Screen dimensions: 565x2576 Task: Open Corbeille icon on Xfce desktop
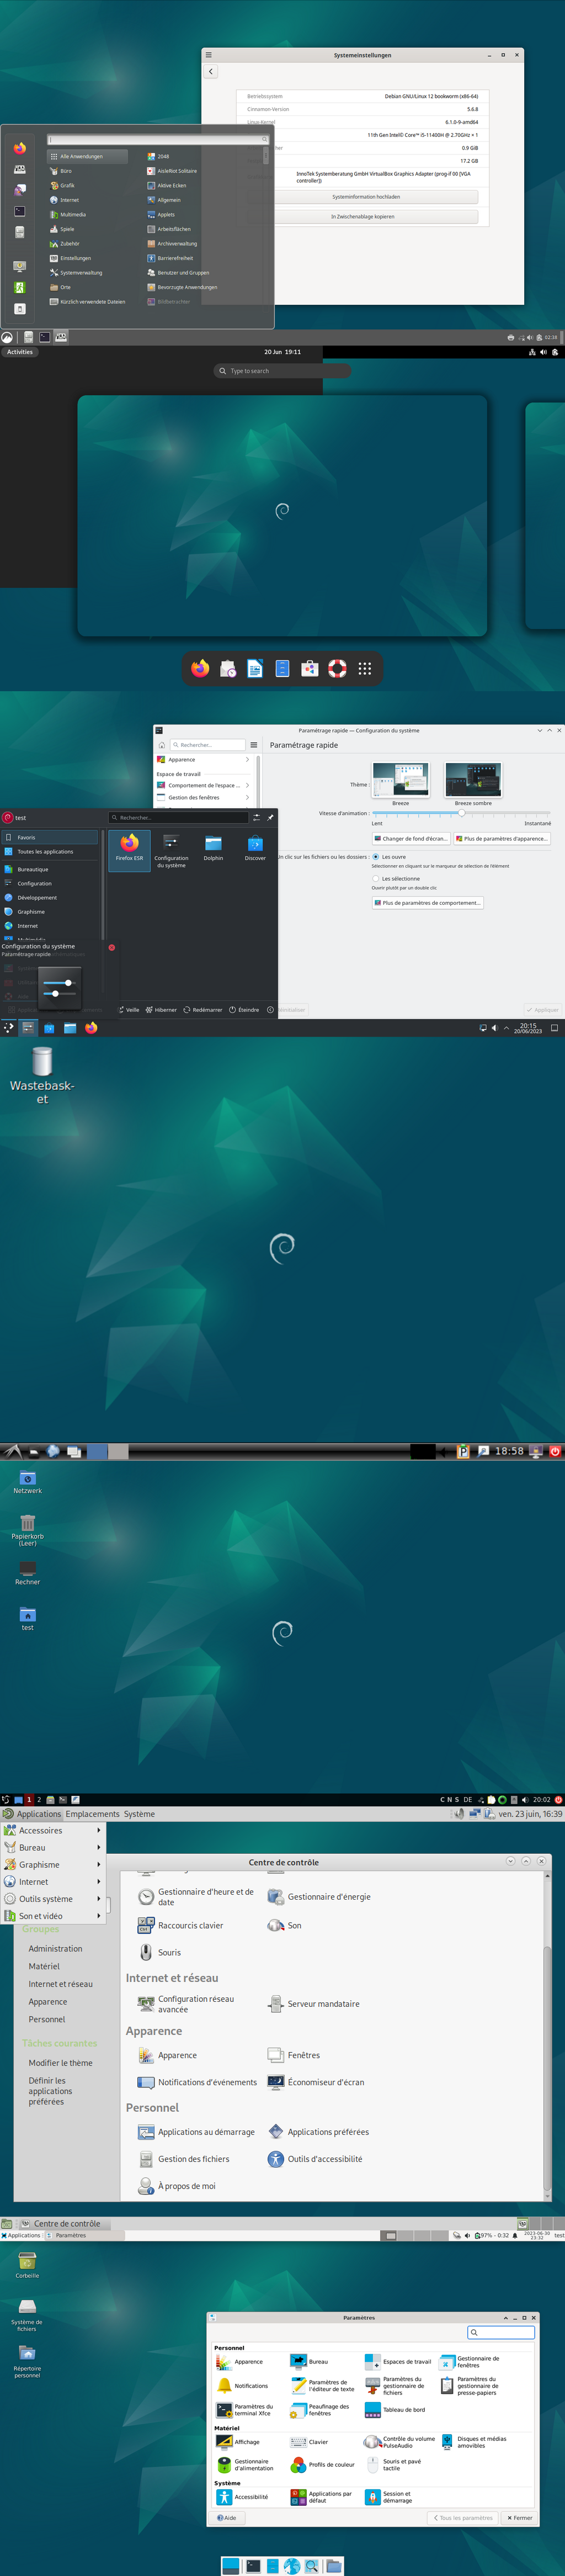click(27, 2266)
